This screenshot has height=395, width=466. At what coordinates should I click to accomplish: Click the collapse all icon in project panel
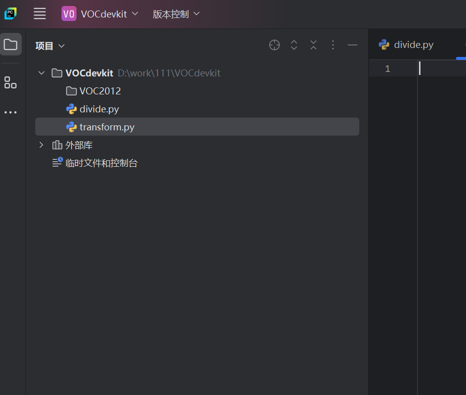pyautogui.click(x=313, y=45)
